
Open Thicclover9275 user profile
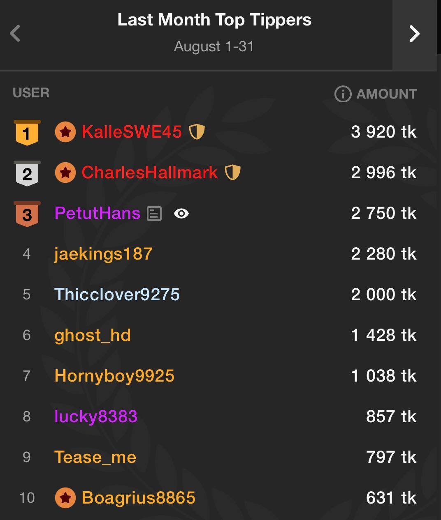tap(117, 295)
